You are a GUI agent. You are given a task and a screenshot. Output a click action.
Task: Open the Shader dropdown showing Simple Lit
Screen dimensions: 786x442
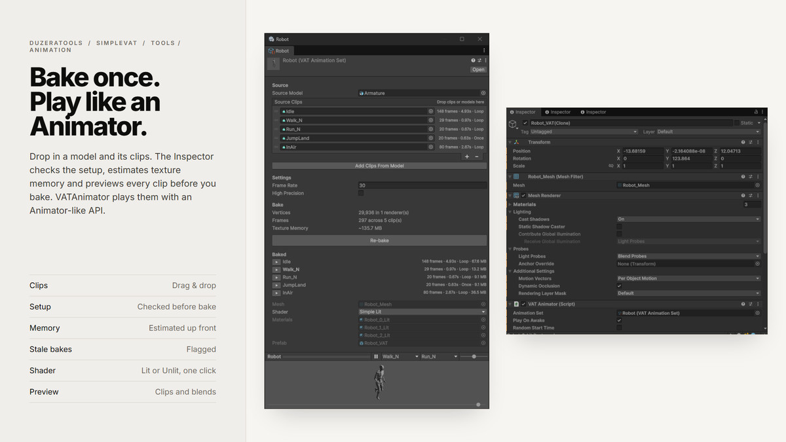[x=422, y=312]
